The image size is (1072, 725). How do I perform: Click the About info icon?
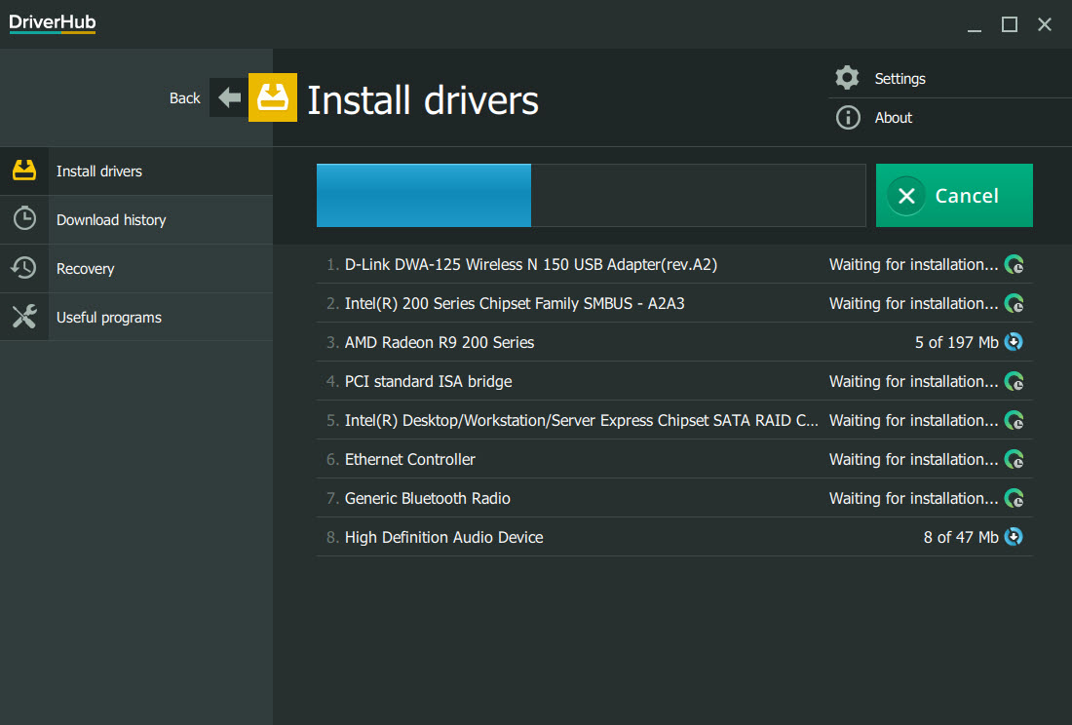click(x=848, y=118)
